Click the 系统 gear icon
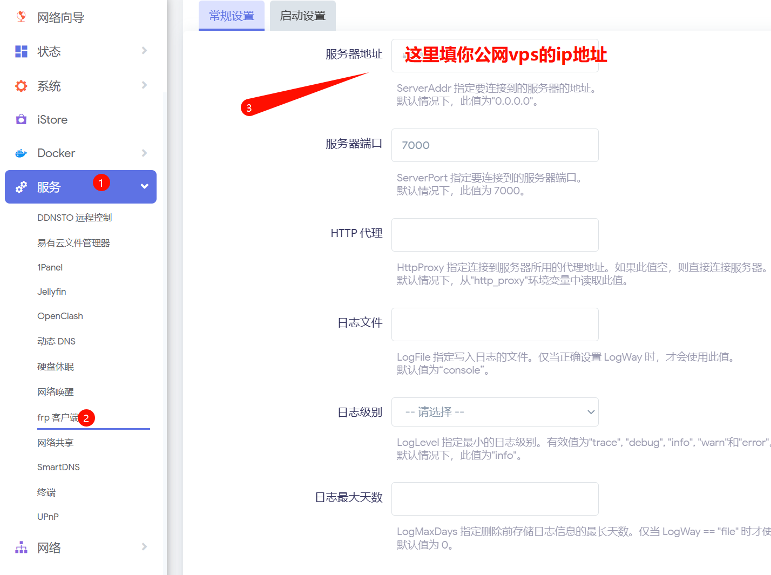The image size is (771, 575). (x=21, y=85)
